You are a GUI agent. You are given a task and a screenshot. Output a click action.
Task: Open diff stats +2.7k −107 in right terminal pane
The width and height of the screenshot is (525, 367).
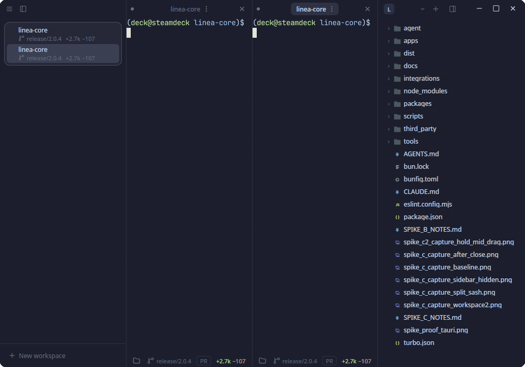coord(357,361)
